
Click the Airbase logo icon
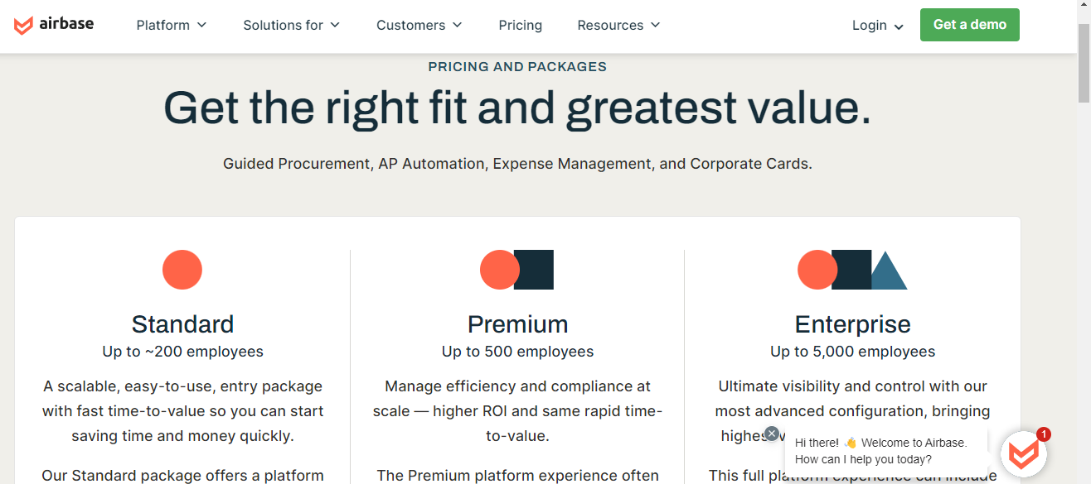click(22, 25)
